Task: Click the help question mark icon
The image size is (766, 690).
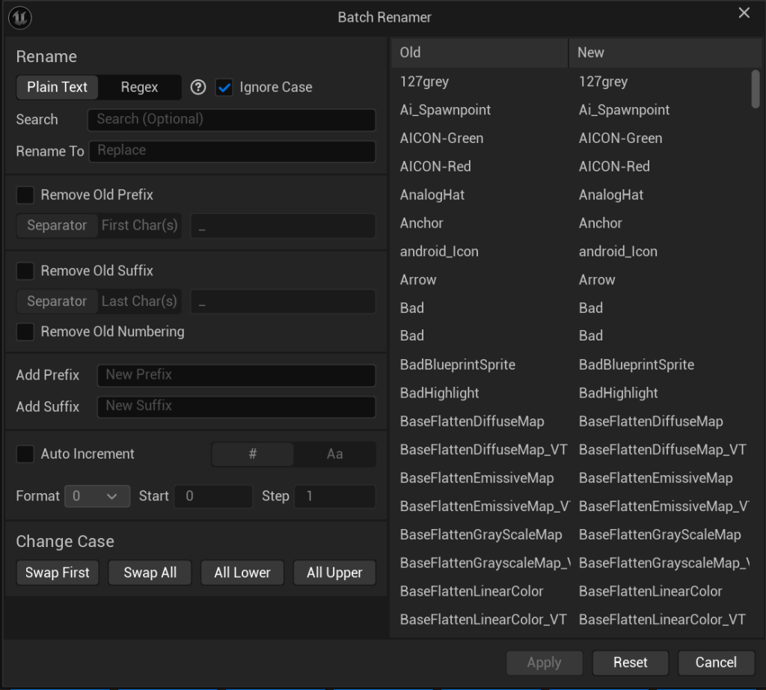Action: pos(197,88)
